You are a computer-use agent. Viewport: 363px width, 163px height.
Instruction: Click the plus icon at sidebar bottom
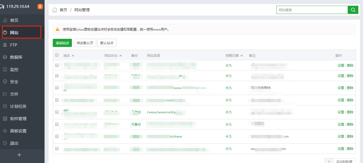(x=19, y=155)
